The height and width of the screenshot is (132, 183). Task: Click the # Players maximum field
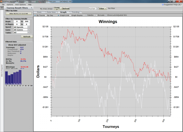pyautogui.click(x=26, y=24)
